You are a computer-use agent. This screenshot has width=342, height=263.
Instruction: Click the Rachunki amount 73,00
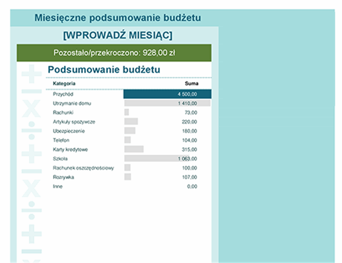[x=191, y=112]
